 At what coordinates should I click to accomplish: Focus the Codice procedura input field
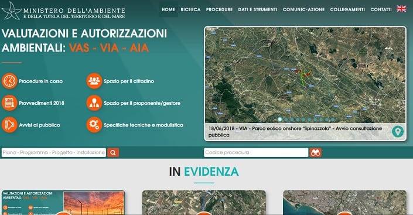256,152
